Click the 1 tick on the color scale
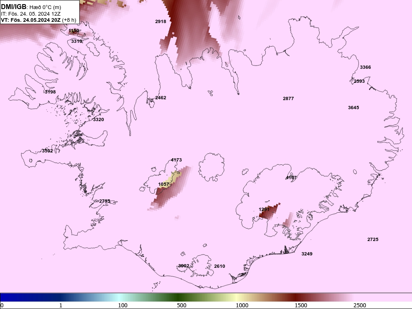Viewport: 412px width, 309px height. pyautogui.click(x=61, y=305)
